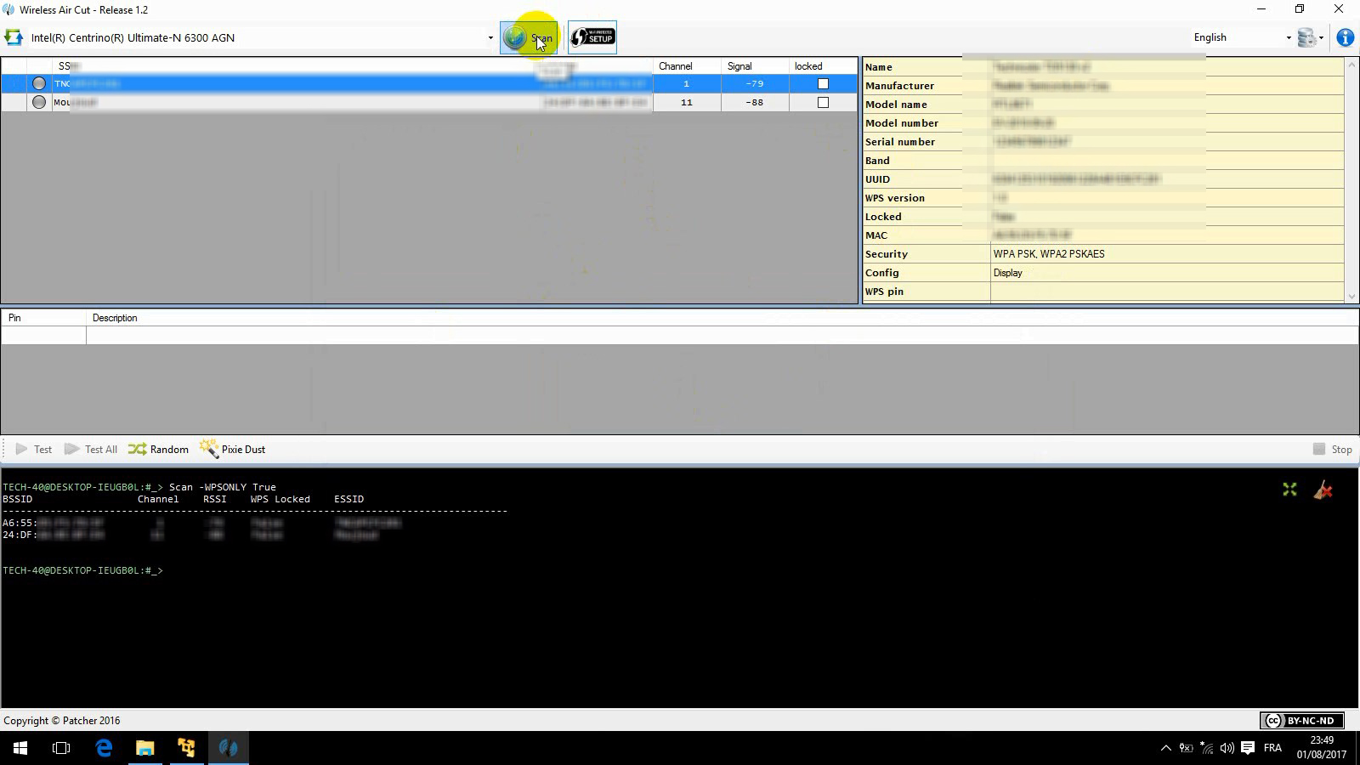The height and width of the screenshot is (765, 1360).
Task: Start a Random pin attack
Action: (158, 449)
